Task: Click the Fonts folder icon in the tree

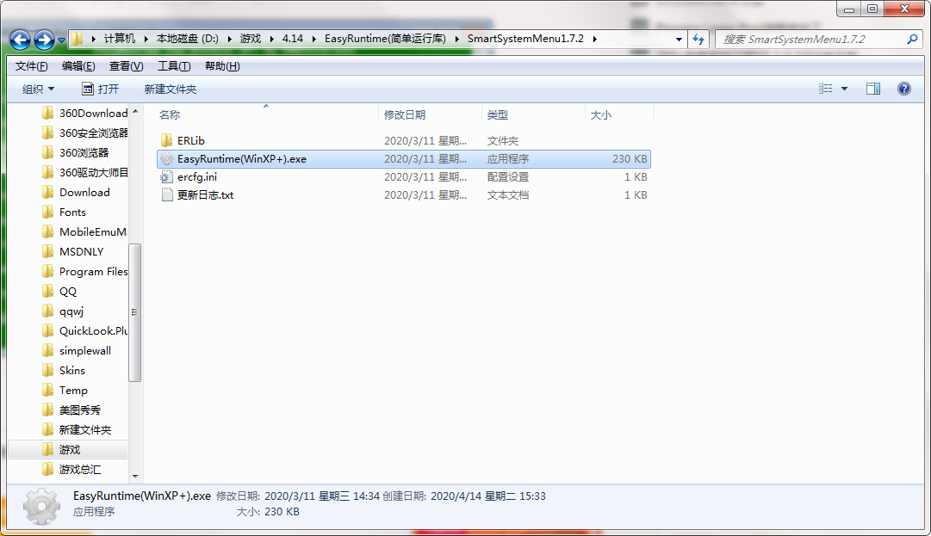Action: tap(48, 213)
